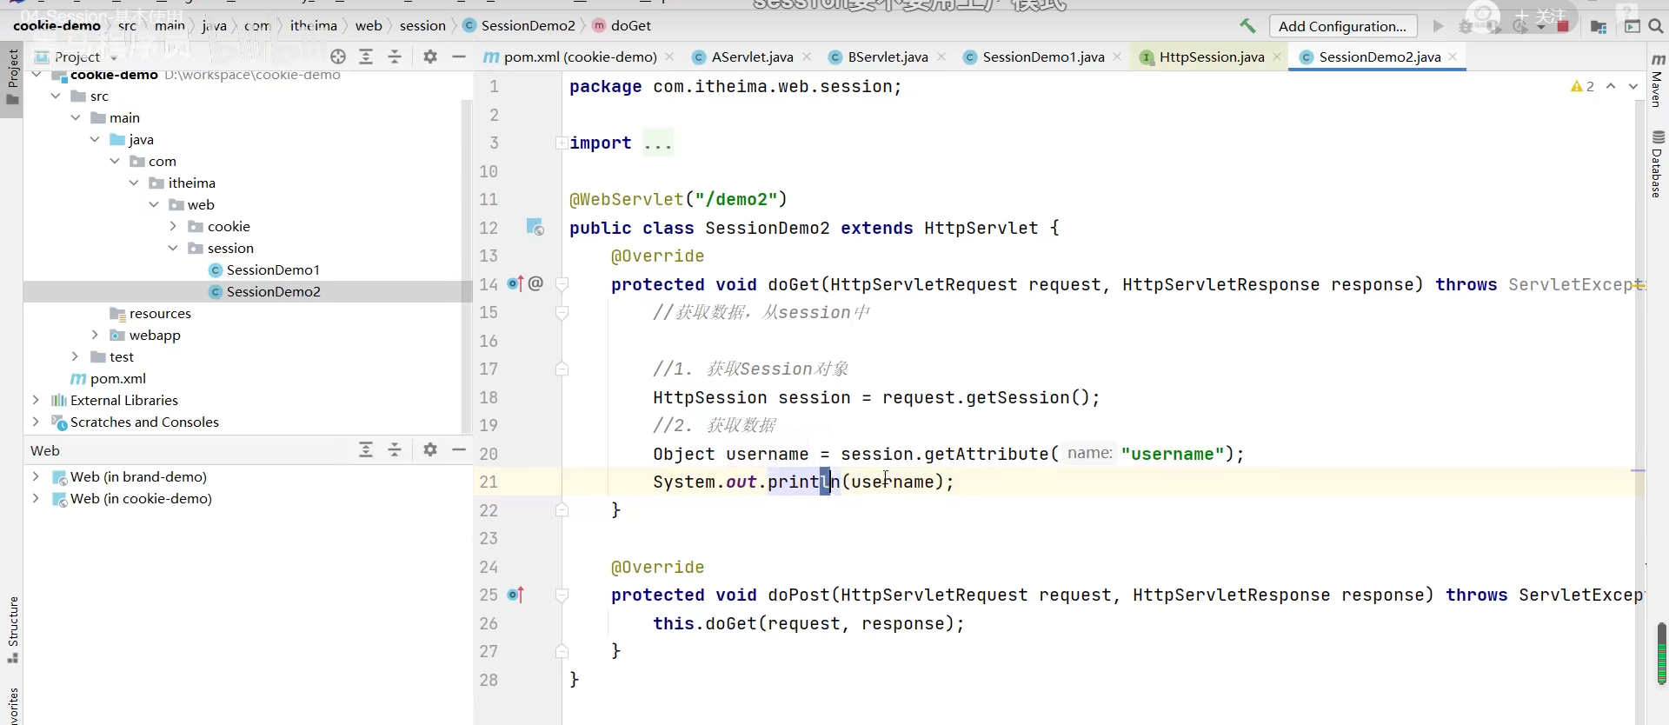Screen dimensions: 1669x725
Task: Open Project panel settings gear
Action: [430, 57]
